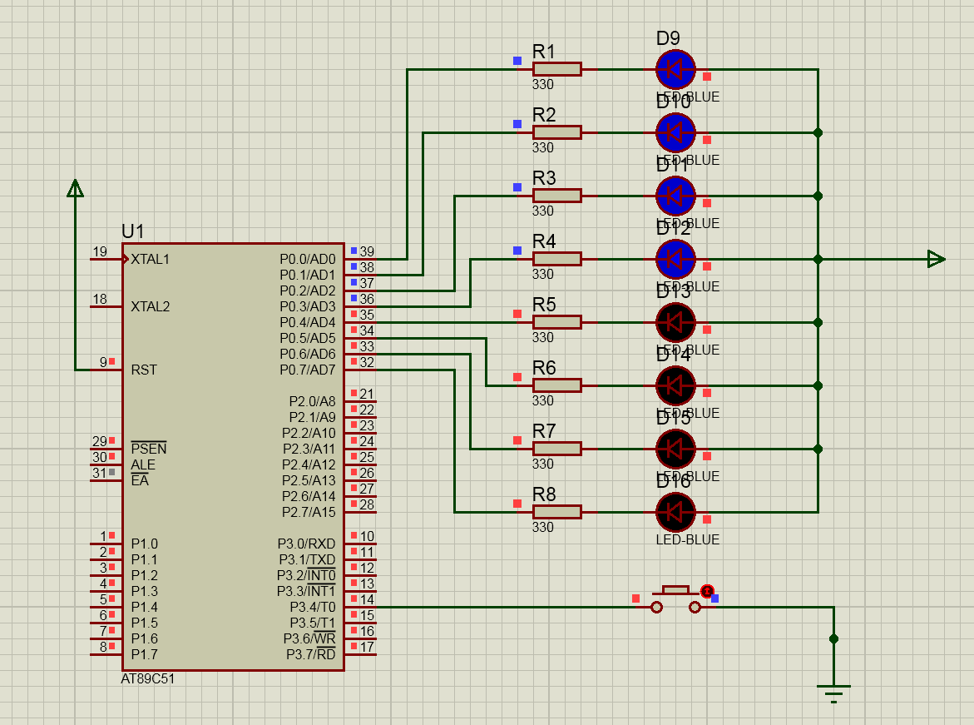Select resistor R8 component
Image resolution: width=974 pixels, height=725 pixels.
(556, 512)
